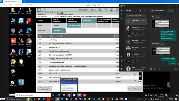Viewport: 179px width, 101px height.
Task: Open Tool - Google Chrome taskbar preview thumbnail
Action: [69, 85]
